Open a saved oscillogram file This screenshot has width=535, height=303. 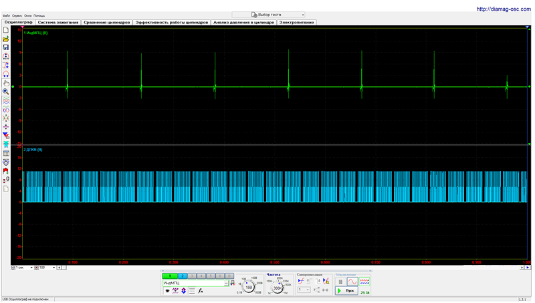click(6, 39)
